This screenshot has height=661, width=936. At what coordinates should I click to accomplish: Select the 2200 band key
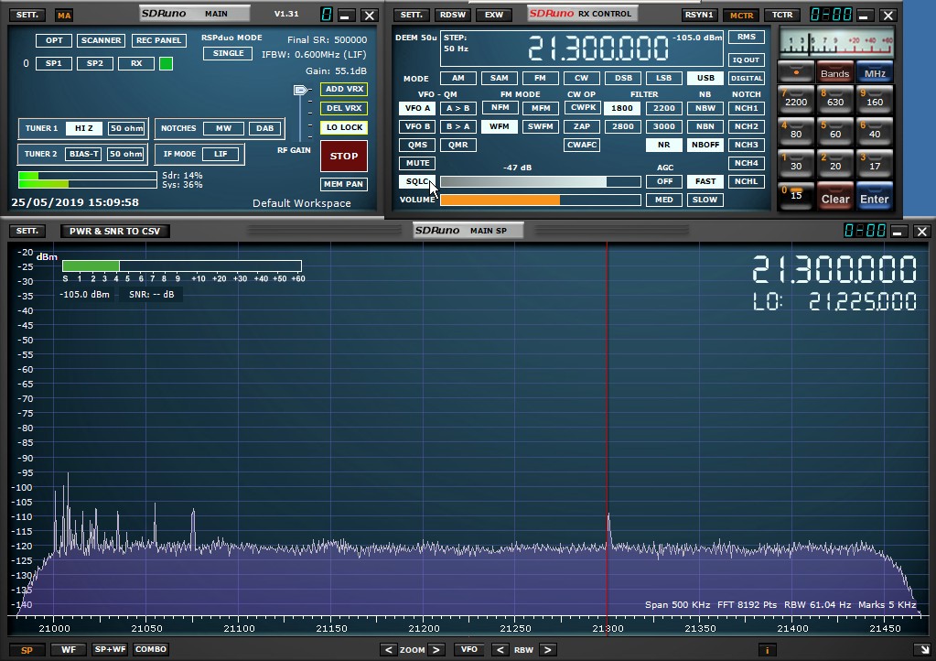point(796,101)
